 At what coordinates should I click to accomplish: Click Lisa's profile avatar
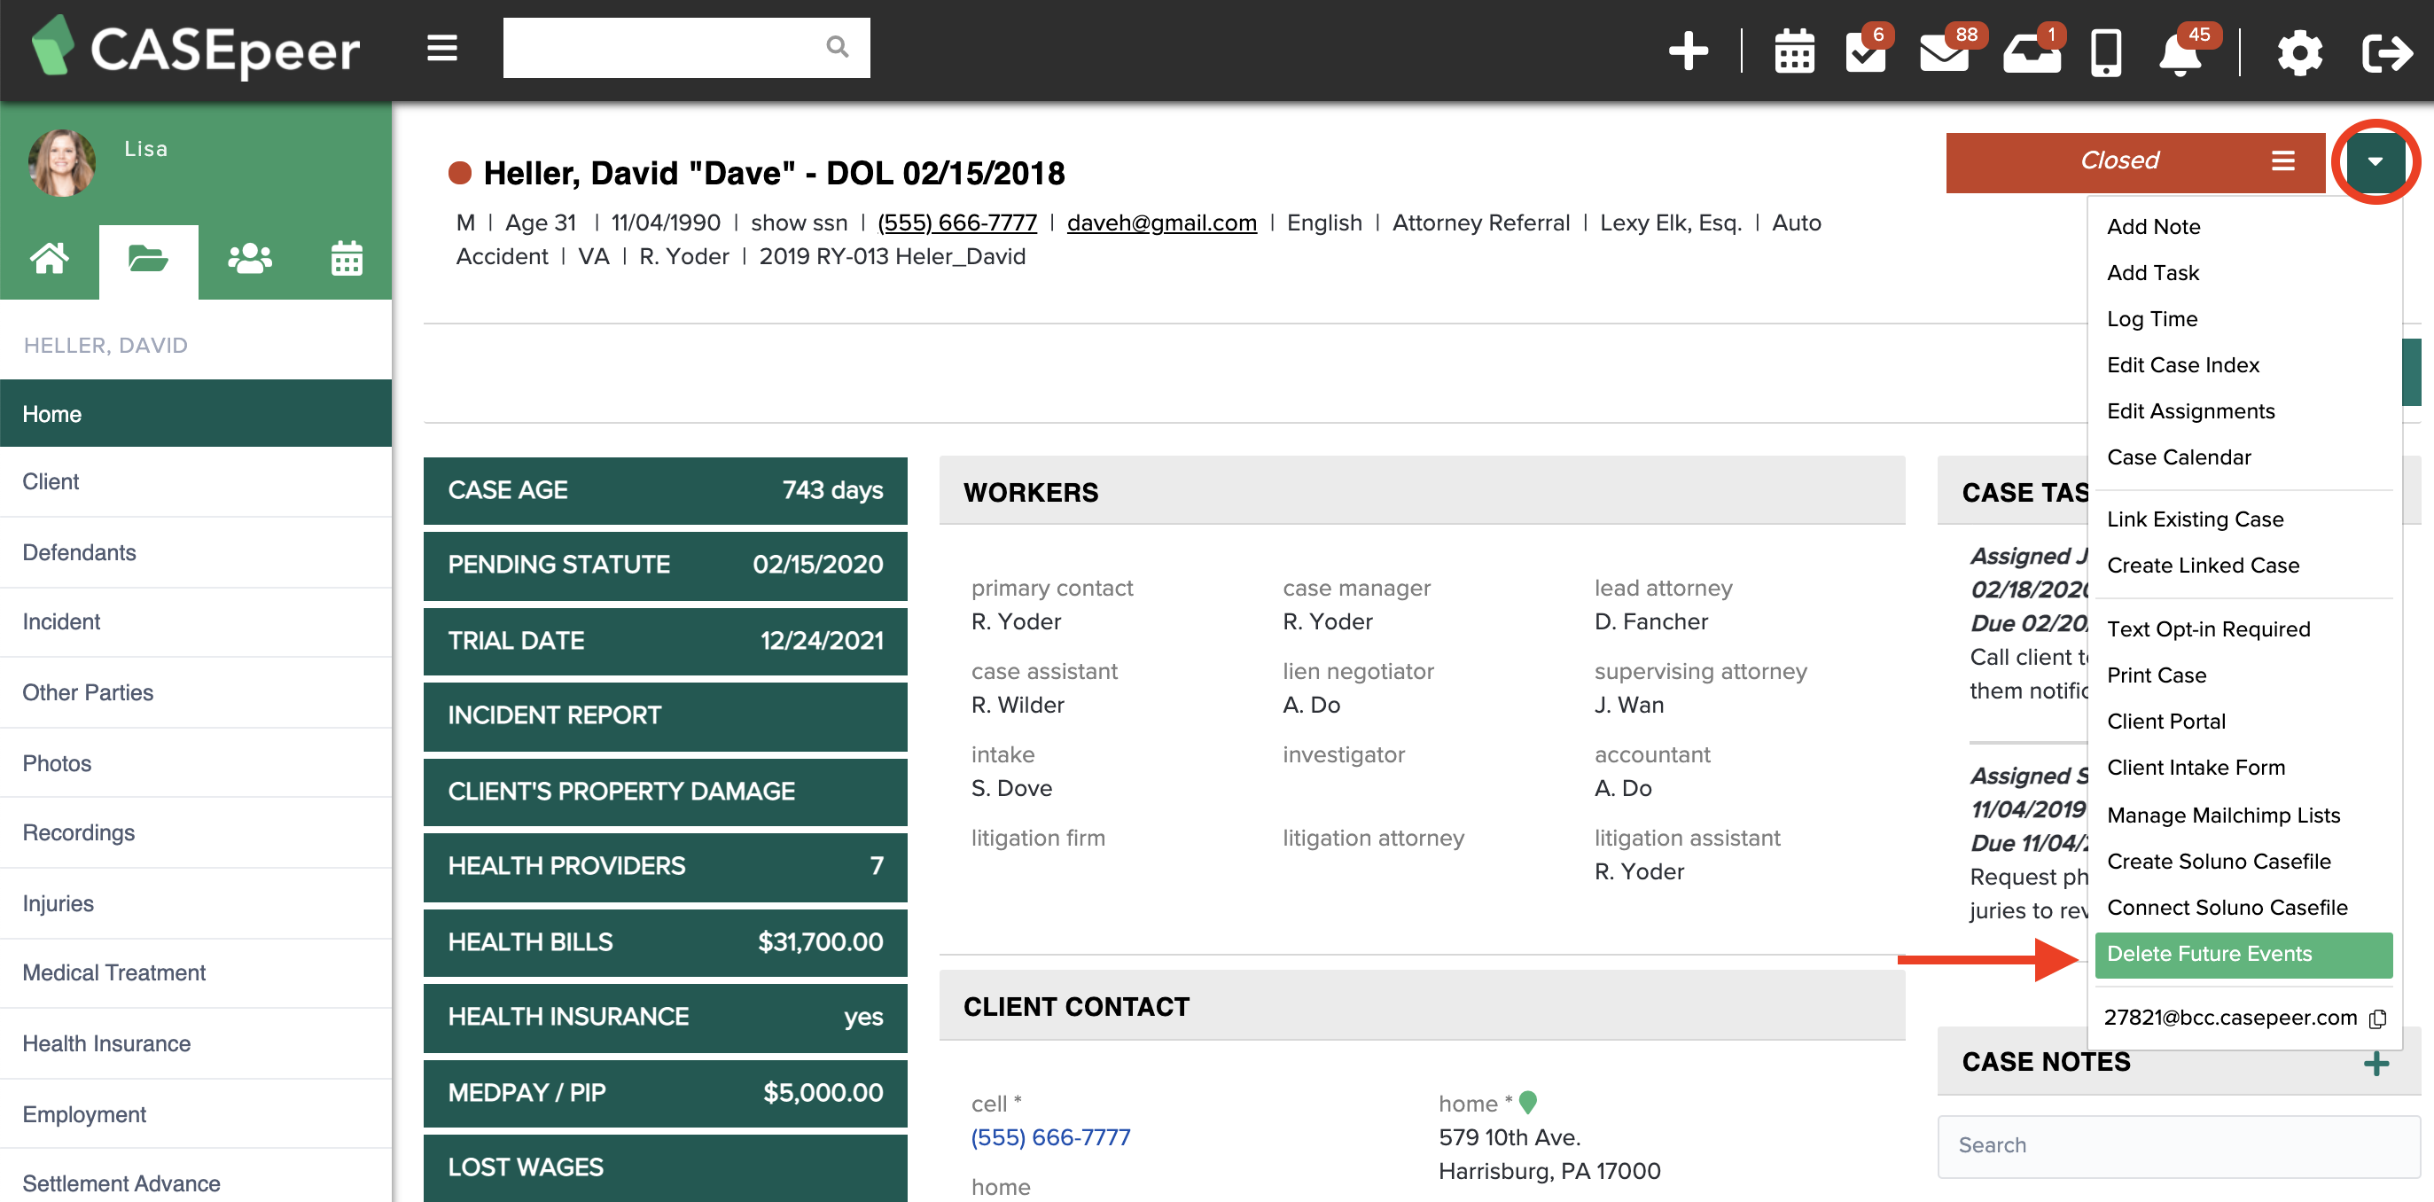[x=61, y=162]
